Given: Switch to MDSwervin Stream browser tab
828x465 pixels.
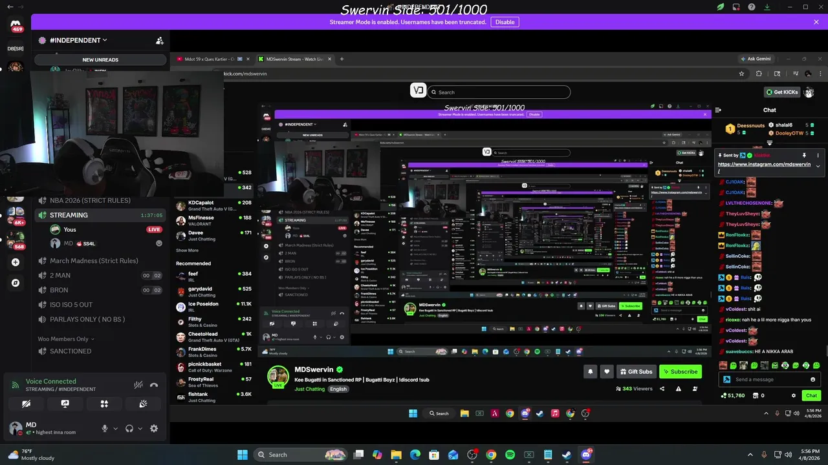Looking at the screenshot, I should 294,59.
